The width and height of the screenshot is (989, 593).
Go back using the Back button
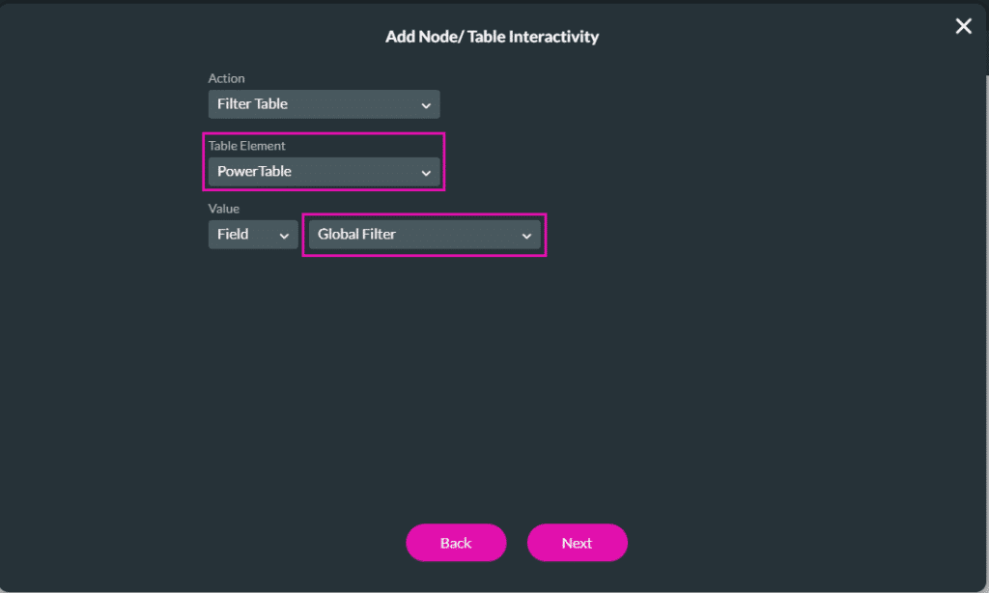click(456, 542)
